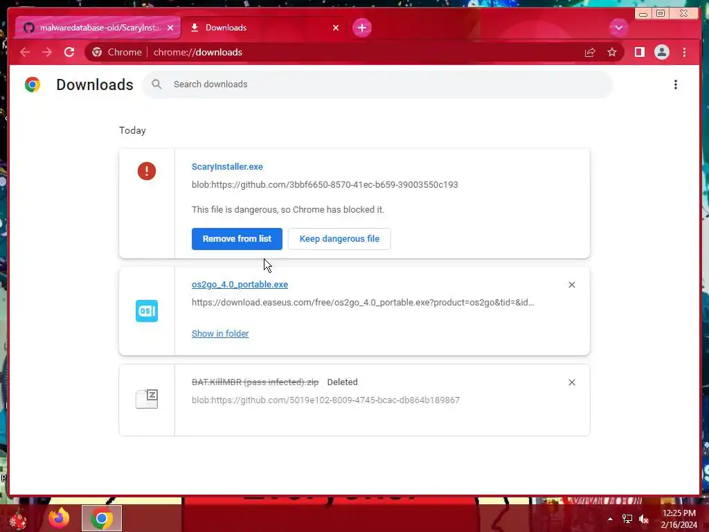This screenshot has width=709, height=532.
Task: Remove BAT.KillMBR zip entry from list
Action: coord(571,382)
